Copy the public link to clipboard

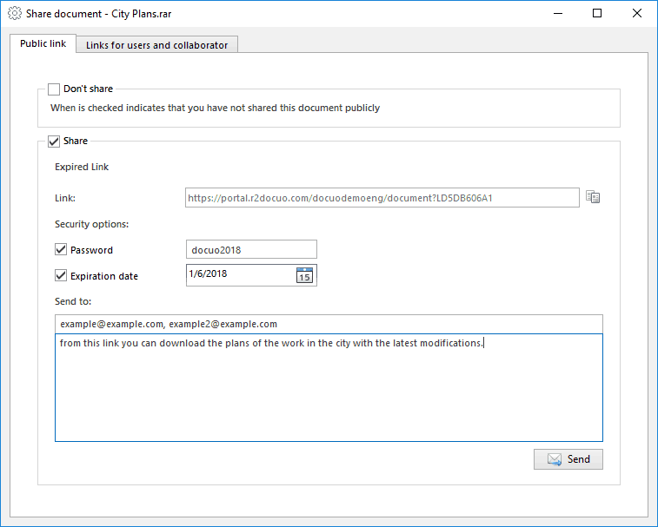(593, 198)
